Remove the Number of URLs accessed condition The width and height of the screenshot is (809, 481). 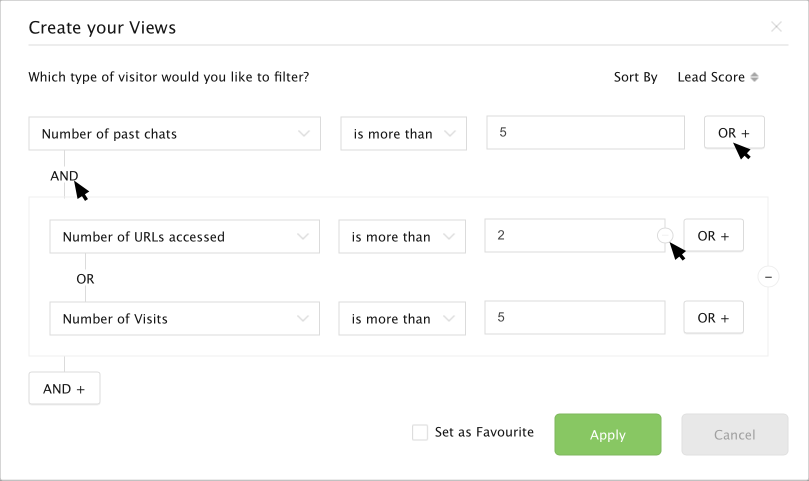(665, 235)
